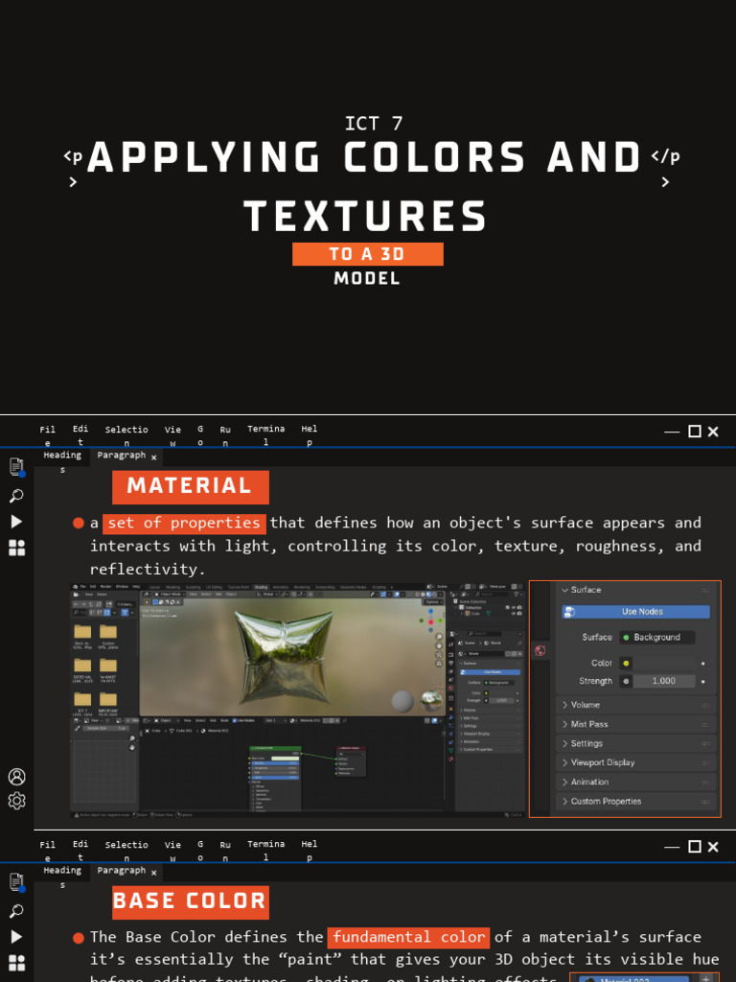Viewport: 736px width, 982px height.
Task: Expand the Custom Properties panel in enlarged panel
Action: pos(635,802)
